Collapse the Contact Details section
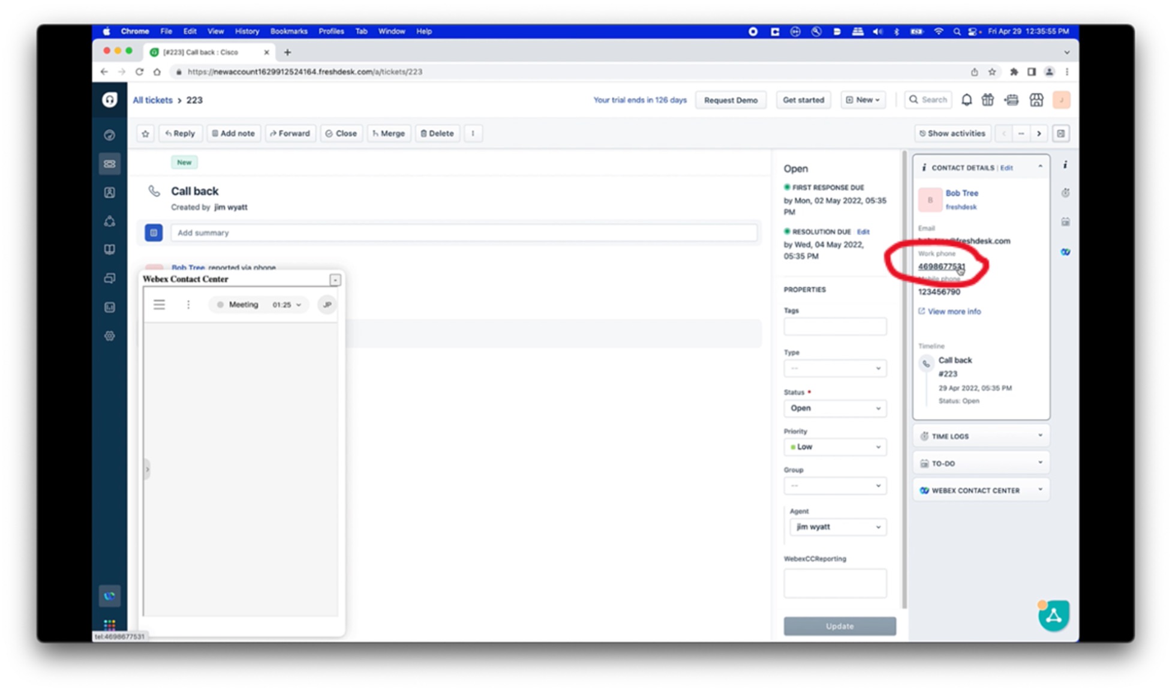This screenshot has width=1172, height=693. pos(1040,167)
